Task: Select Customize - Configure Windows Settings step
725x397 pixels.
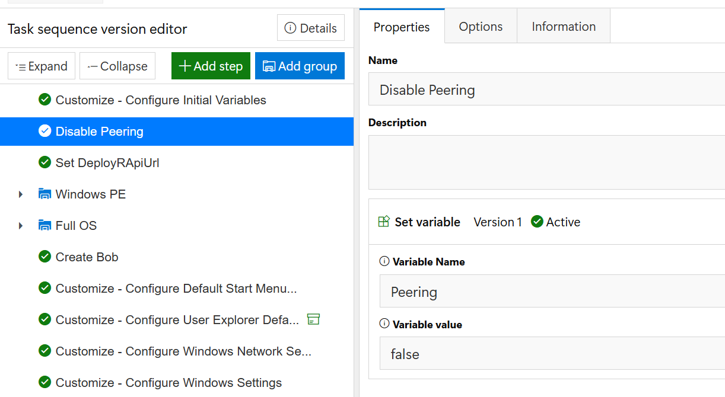Action: tap(177, 382)
